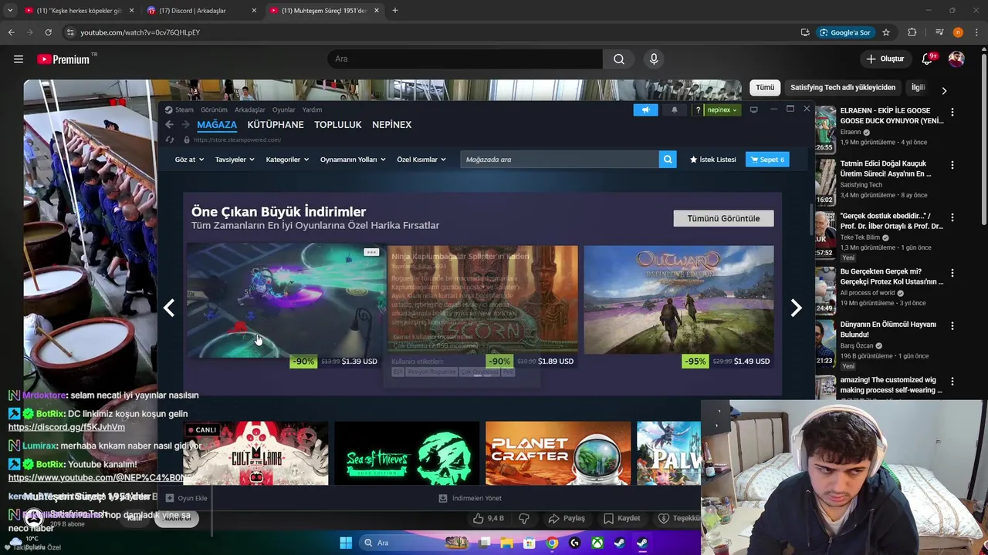Select Satisfying Tech adlı yükleyiciden chip

click(843, 88)
